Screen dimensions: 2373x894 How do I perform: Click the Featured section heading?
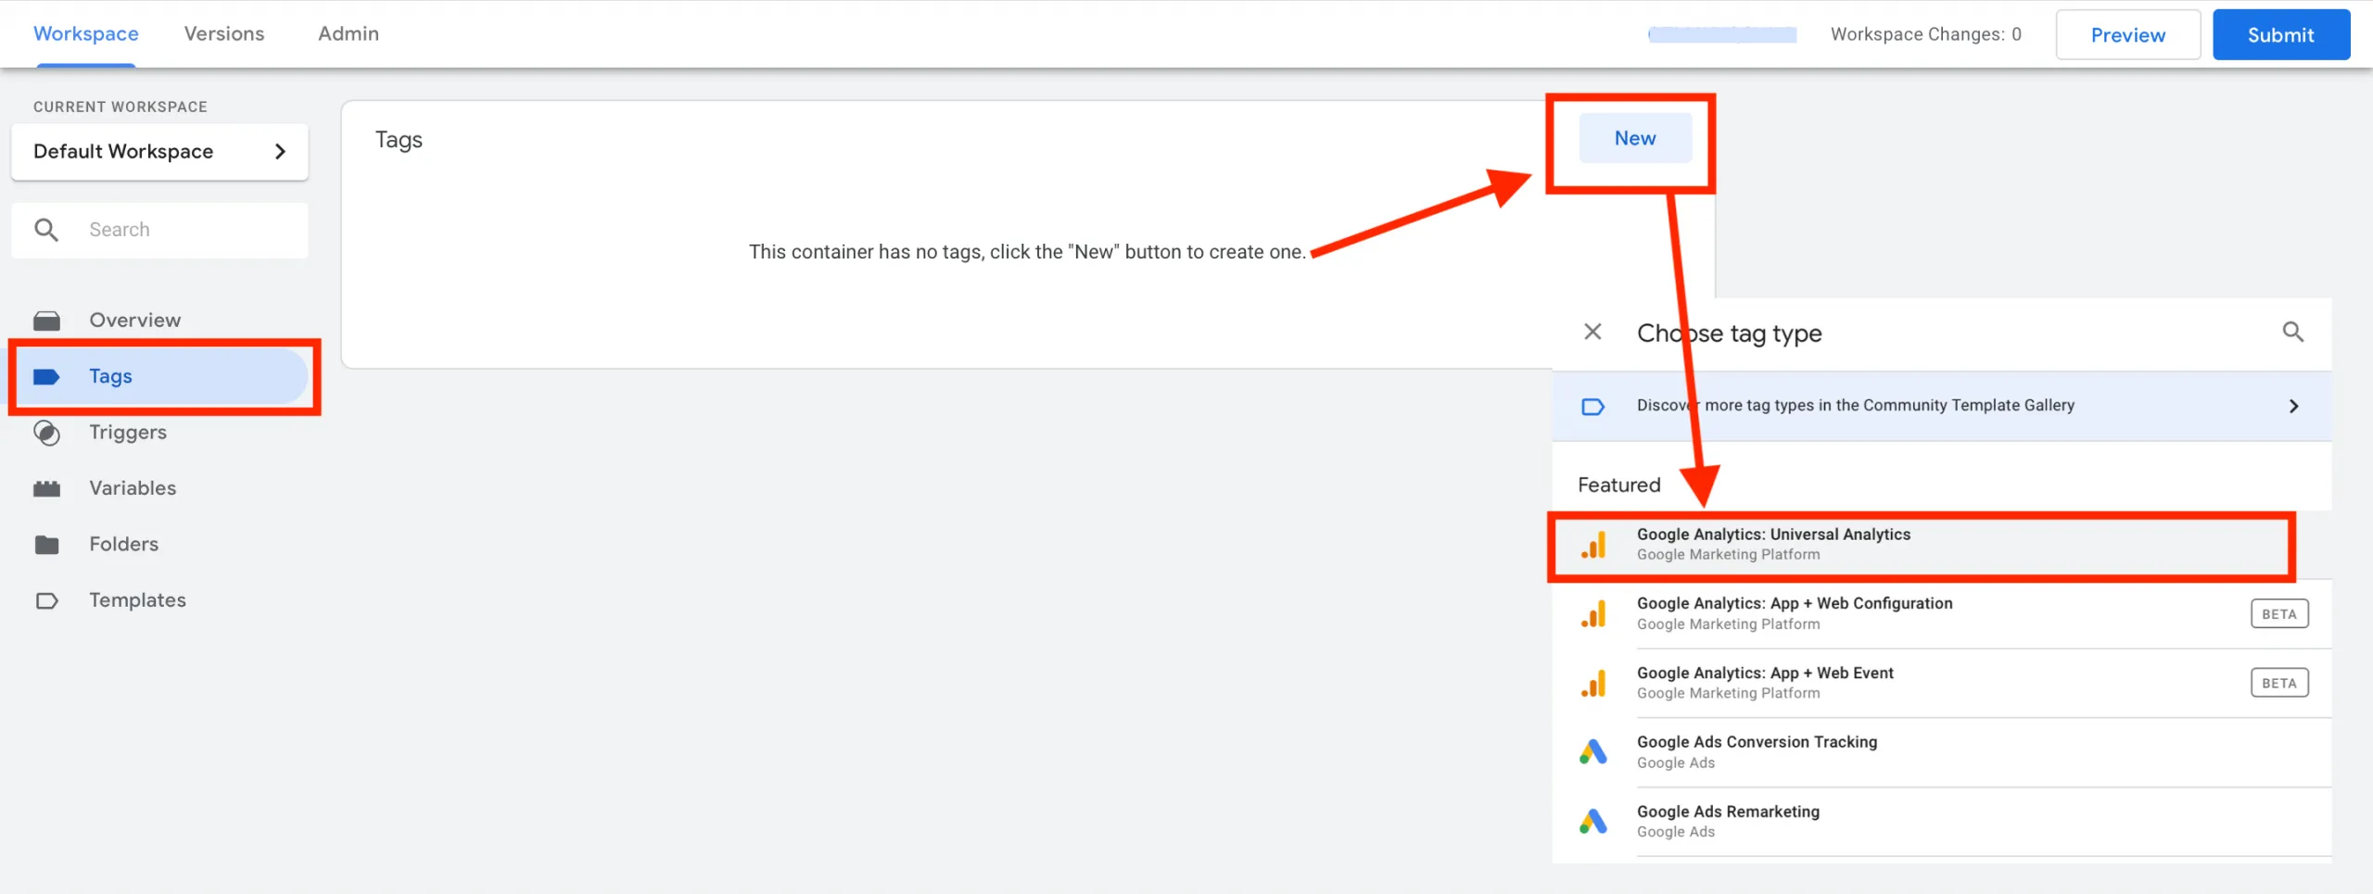pyautogui.click(x=1618, y=485)
